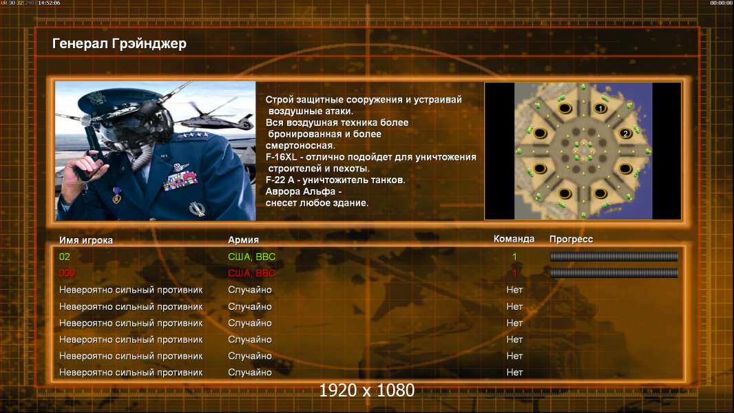Click the Имя игрока column header
Viewport: 734px width, 413px height.
pyautogui.click(x=85, y=240)
